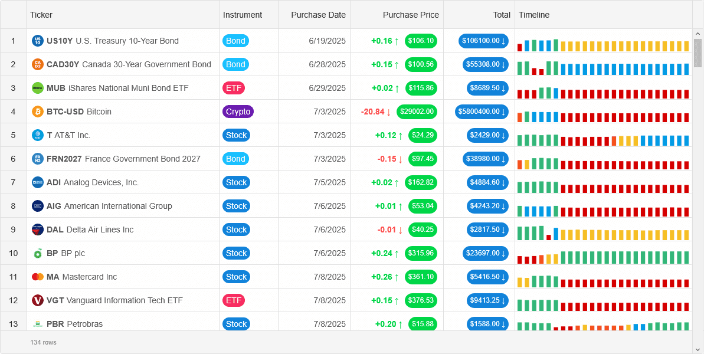The width and height of the screenshot is (704, 354).
Task: Click the -0.01 change for Delta Air Lines
Action: [x=390, y=230]
